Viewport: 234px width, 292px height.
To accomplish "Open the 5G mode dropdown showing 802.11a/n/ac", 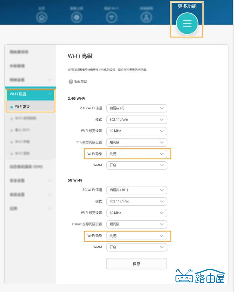I will click(137, 202).
